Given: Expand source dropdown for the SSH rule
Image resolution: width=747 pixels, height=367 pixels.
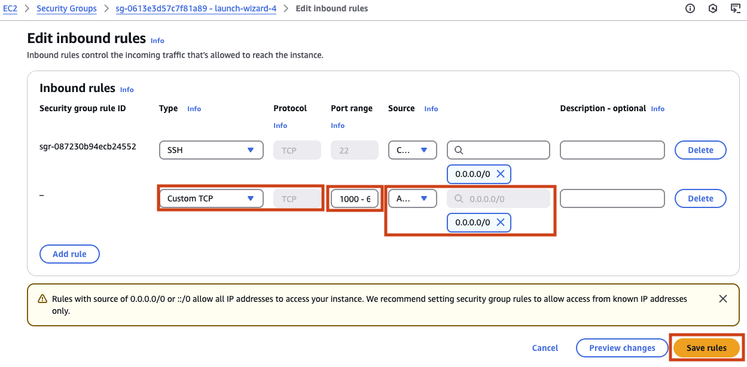Looking at the screenshot, I should [413, 150].
